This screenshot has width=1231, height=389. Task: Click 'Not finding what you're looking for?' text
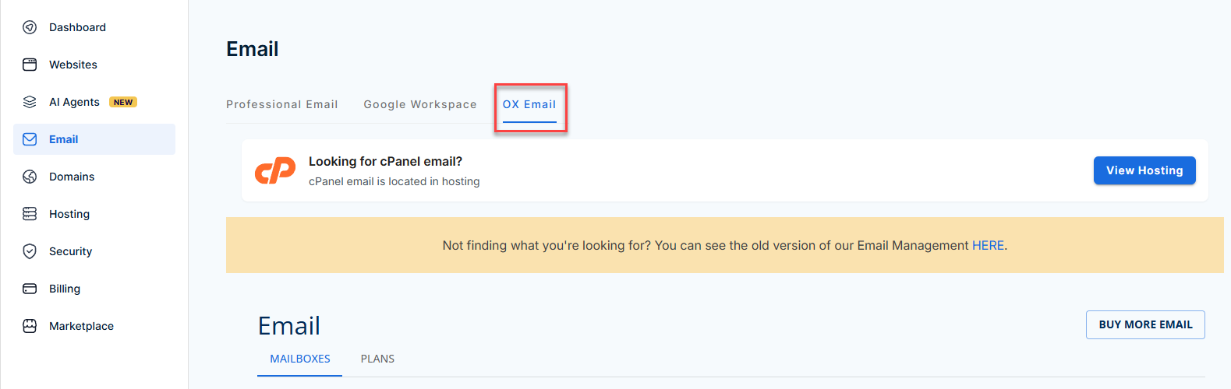pos(547,245)
